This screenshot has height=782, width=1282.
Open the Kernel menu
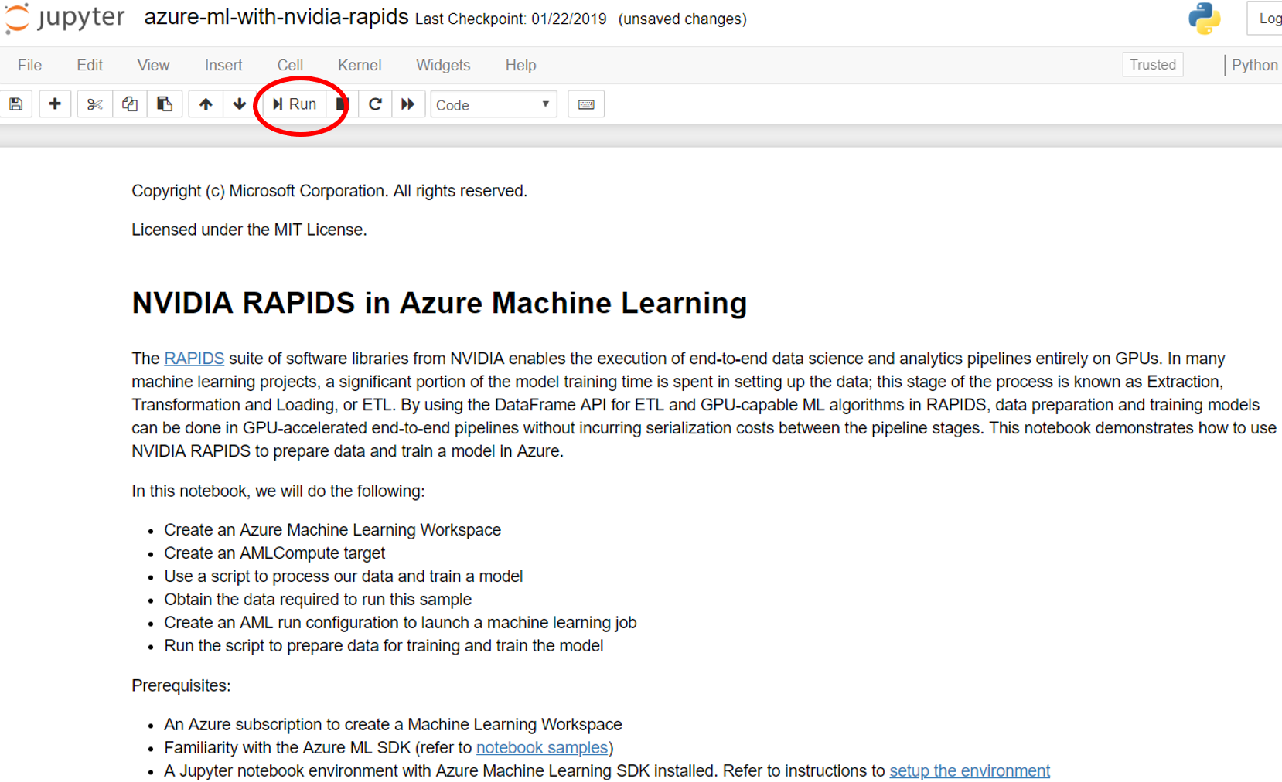pyautogui.click(x=360, y=66)
